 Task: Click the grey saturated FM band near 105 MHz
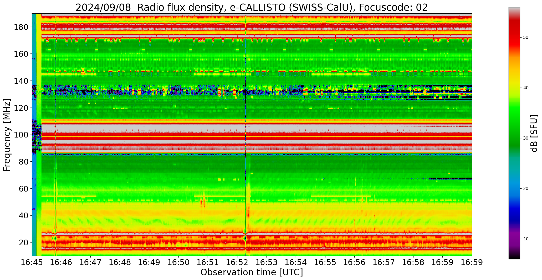[x=257, y=128]
